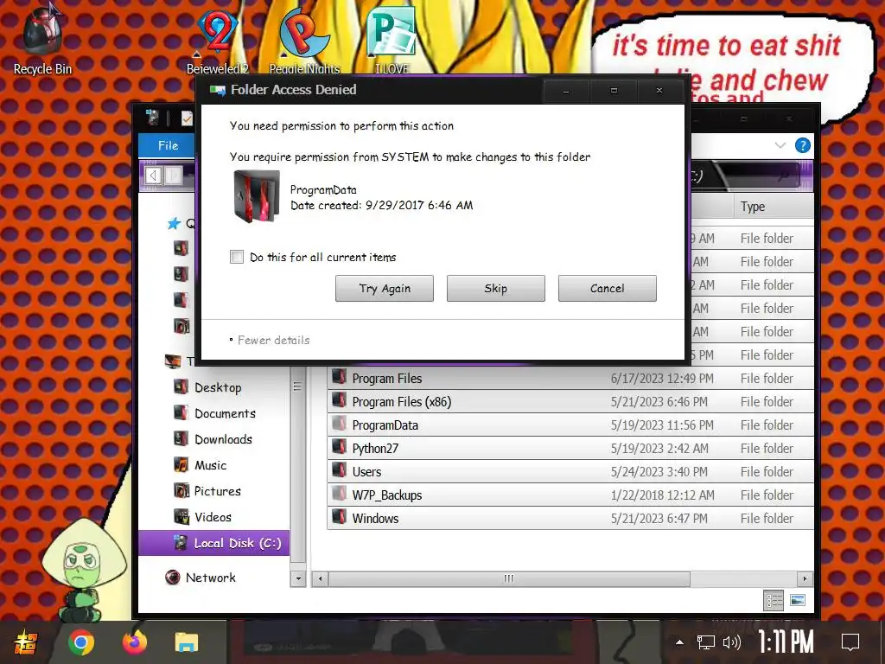This screenshot has height=664, width=885.
Task: Click the Users folder icon
Action: (x=339, y=469)
